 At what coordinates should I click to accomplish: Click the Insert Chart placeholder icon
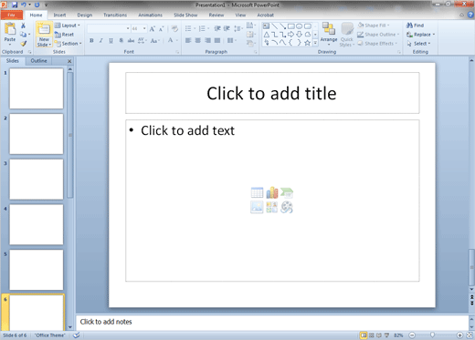point(272,192)
